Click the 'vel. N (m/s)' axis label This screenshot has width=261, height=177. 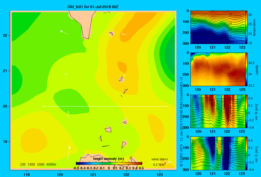[x=257, y=112]
